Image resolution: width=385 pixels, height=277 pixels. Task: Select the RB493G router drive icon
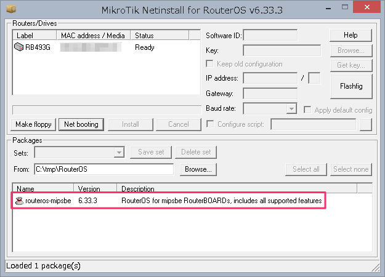click(x=18, y=47)
